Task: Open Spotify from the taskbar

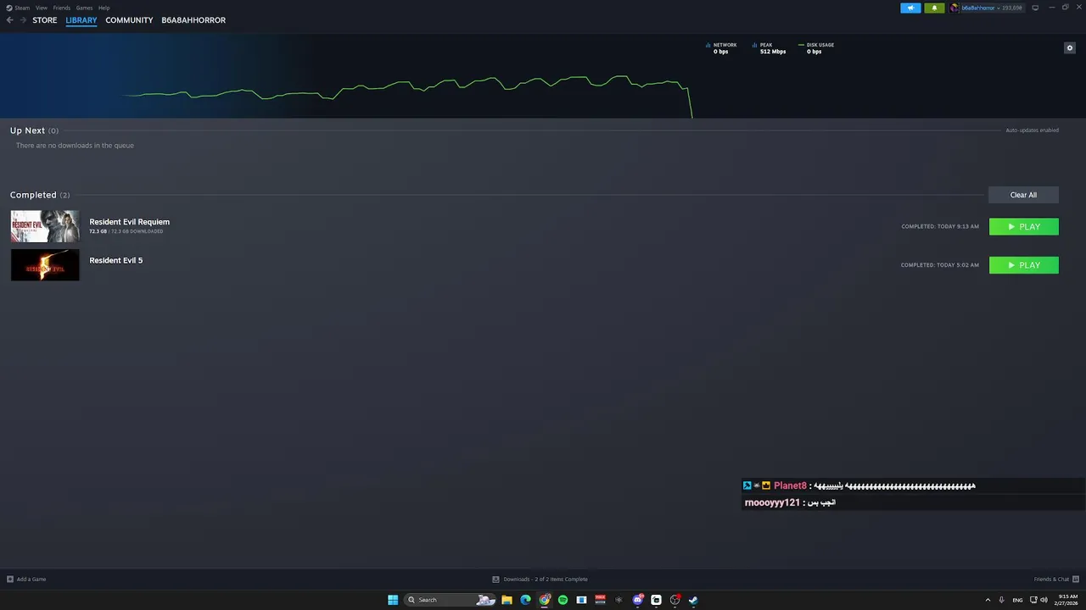Action: pos(563,600)
